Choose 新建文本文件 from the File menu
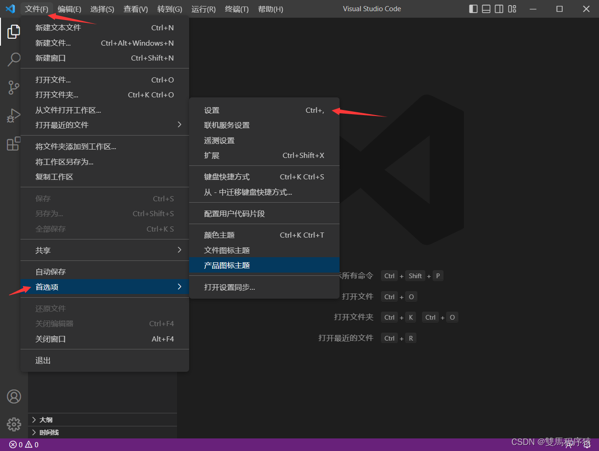This screenshot has height=451, width=599. point(105,27)
